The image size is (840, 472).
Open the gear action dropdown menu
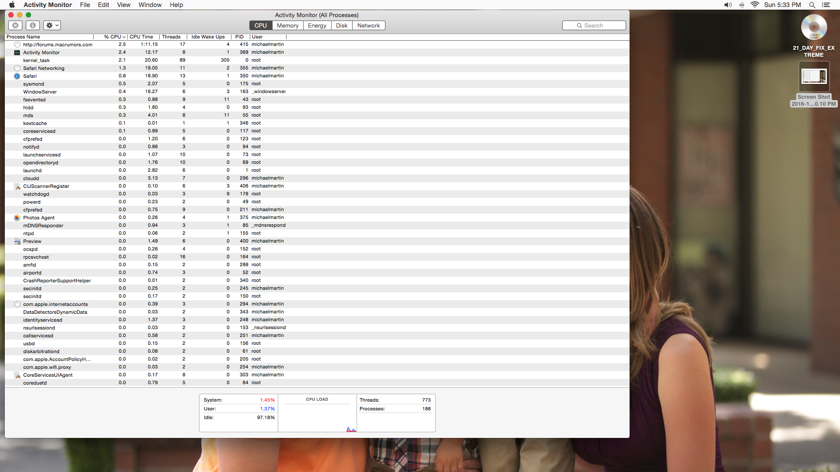[52, 25]
